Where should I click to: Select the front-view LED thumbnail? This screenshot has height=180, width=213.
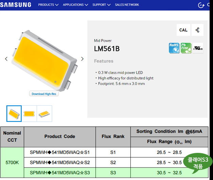(29, 114)
